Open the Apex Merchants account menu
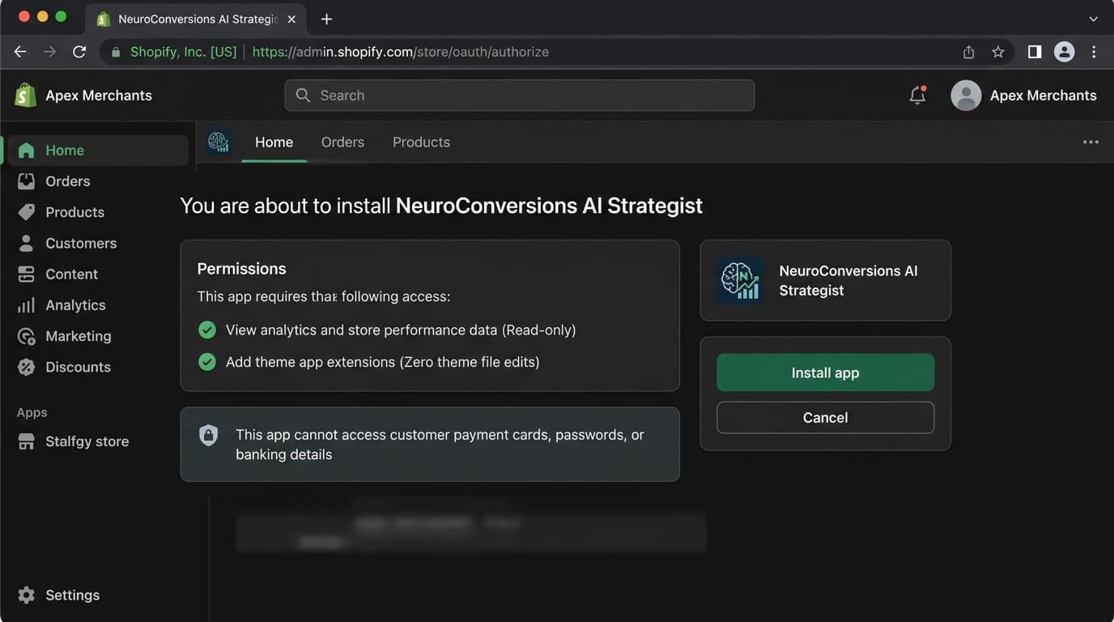Viewport: 1114px width, 622px height. [x=1023, y=96]
